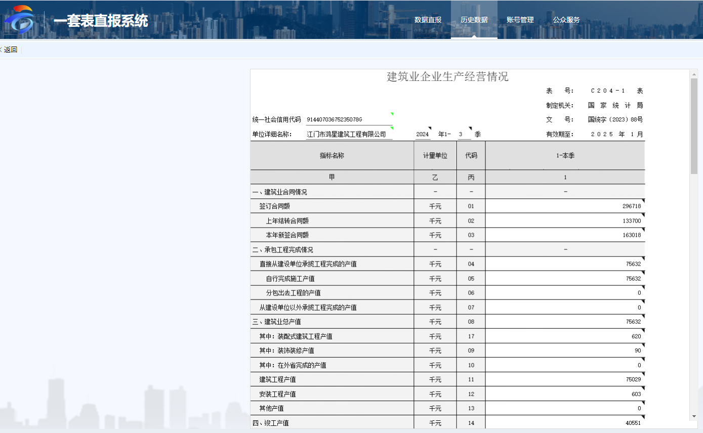This screenshot has height=433, width=703.
Task: Click the 返回 link
Action: coord(11,50)
